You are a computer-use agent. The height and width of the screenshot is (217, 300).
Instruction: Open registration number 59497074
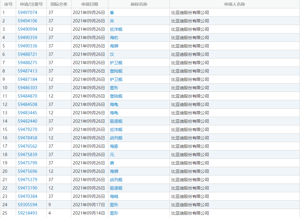27,13
